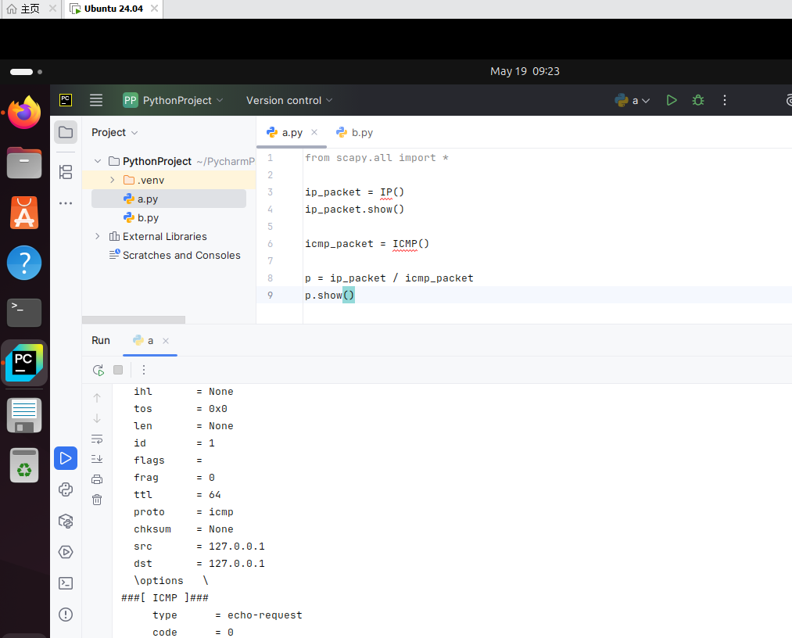Toggle soft-wrap in Run console

click(x=97, y=439)
